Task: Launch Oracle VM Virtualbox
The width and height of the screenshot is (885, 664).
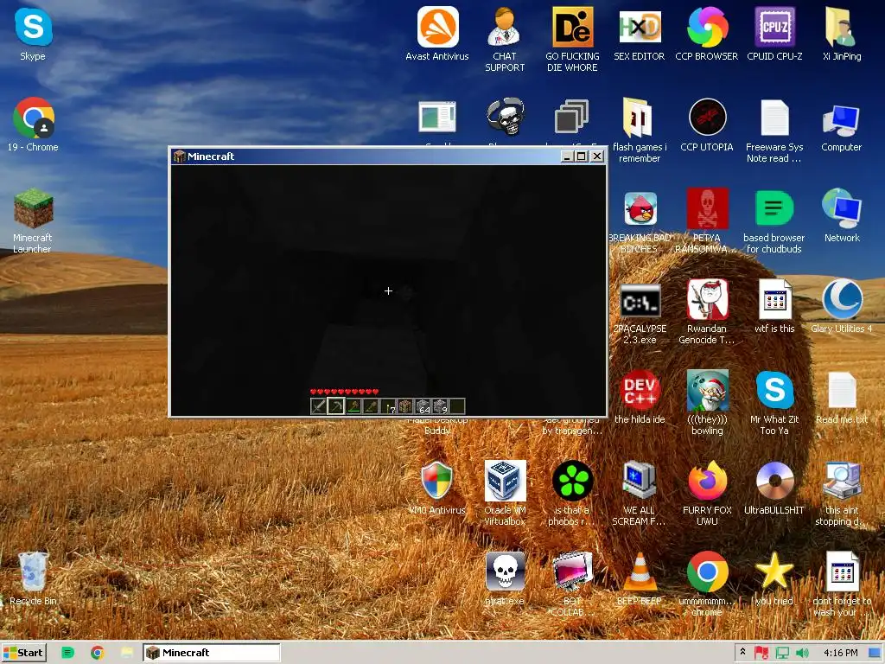Action: tap(505, 494)
